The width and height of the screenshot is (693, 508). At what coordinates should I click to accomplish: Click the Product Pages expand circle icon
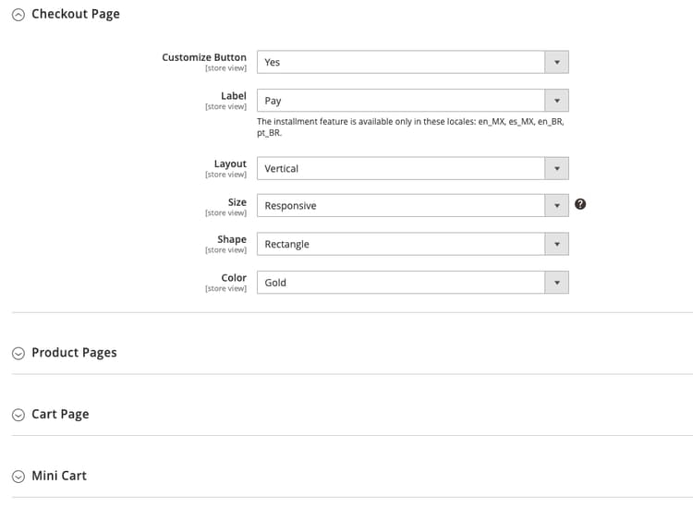coord(18,353)
